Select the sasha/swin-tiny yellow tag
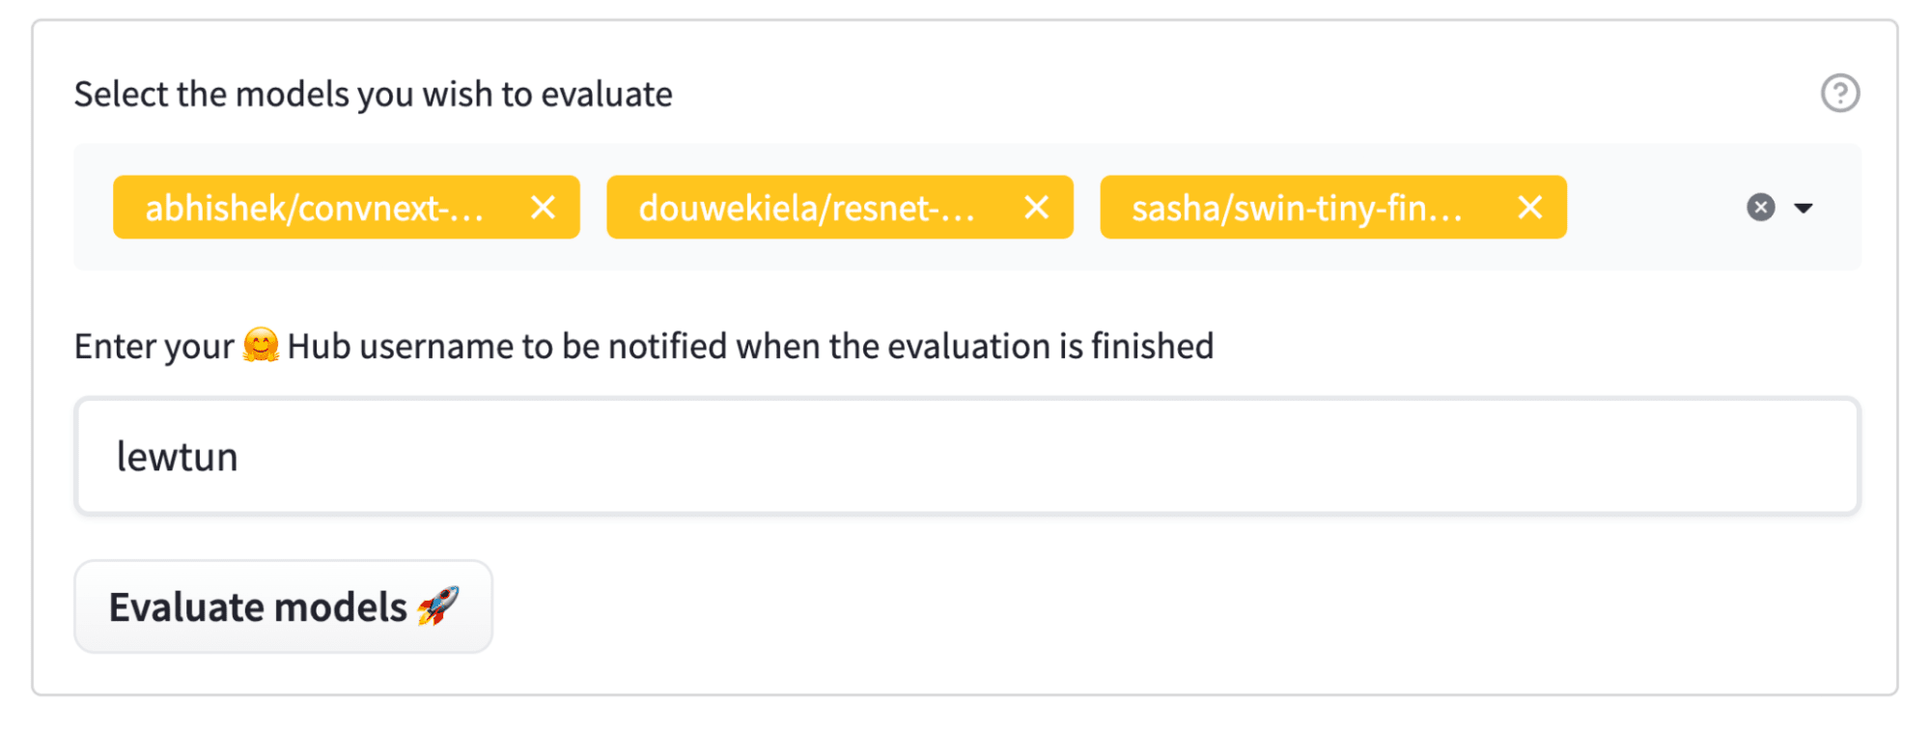Image resolution: width=1930 pixels, height=733 pixels. click(1299, 207)
